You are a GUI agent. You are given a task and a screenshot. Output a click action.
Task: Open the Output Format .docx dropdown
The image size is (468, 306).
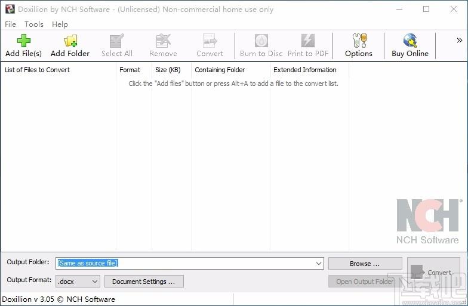point(78,282)
